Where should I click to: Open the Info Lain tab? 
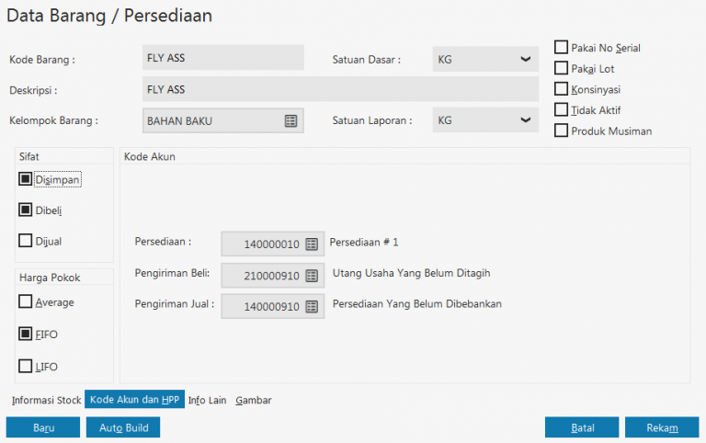coord(207,400)
